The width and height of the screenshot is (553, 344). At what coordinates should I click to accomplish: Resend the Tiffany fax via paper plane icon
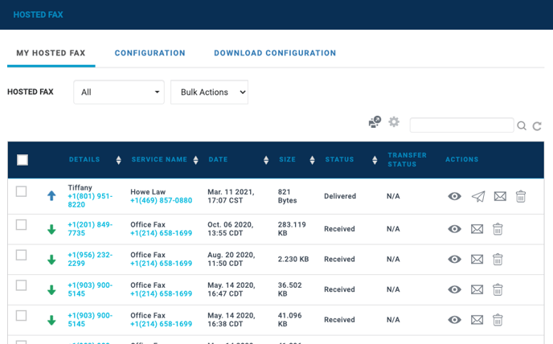478,196
